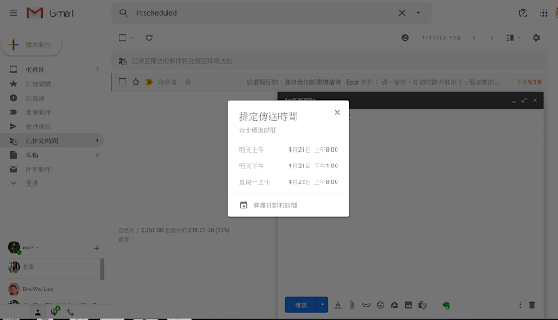Expand the select-all dropdown arrow
The image size is (558, 320).
point(132,37)
